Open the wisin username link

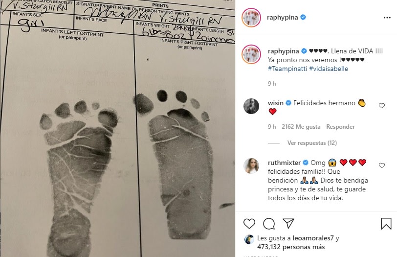[276, 103]
